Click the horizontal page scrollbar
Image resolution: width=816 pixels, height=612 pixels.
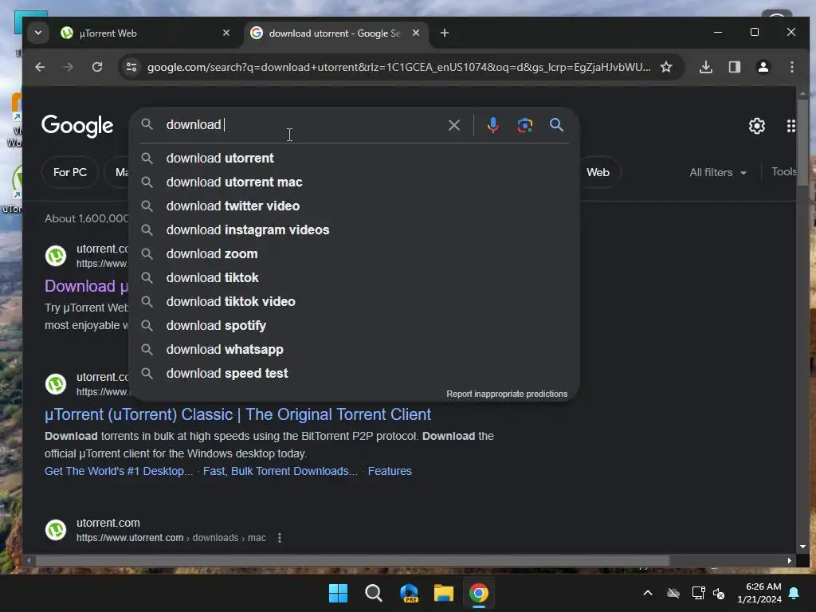coord(352,560)
